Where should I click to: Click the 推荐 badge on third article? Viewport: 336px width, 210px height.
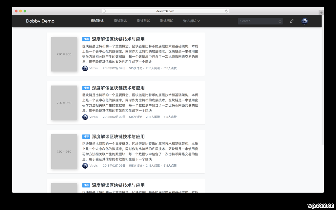86,136
